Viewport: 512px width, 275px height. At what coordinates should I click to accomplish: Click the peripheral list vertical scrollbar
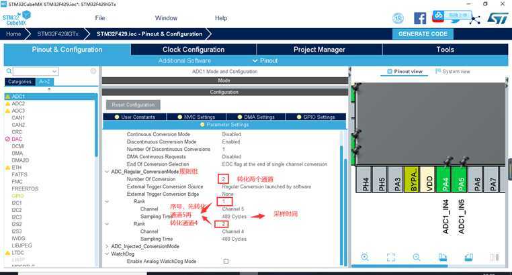click(96, 127)
